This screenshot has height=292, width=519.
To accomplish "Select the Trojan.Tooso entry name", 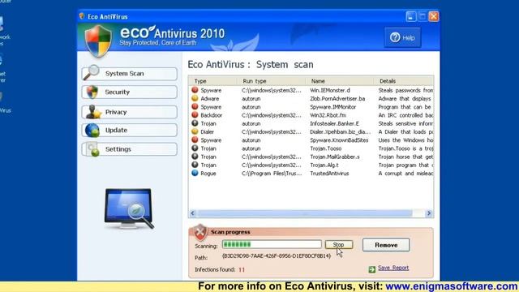I will [x=326, y=148].
